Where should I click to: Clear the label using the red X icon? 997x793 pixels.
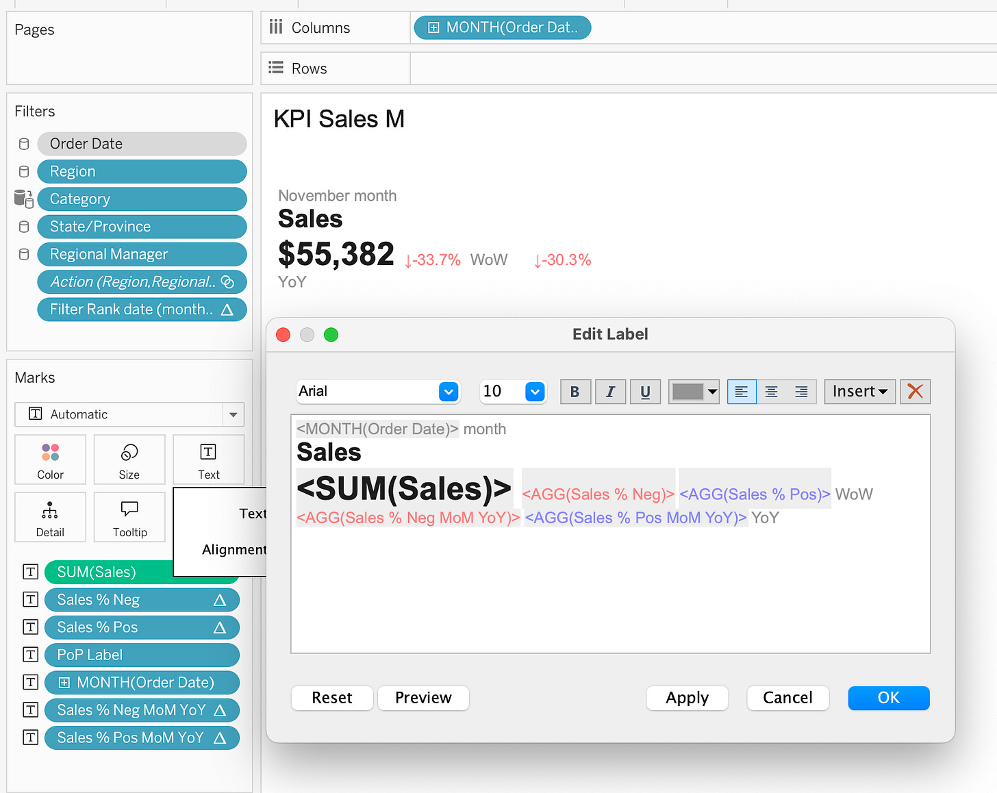point(915,392)
